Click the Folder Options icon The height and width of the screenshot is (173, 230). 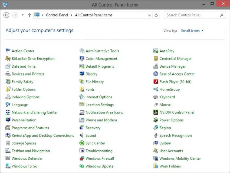8,89
